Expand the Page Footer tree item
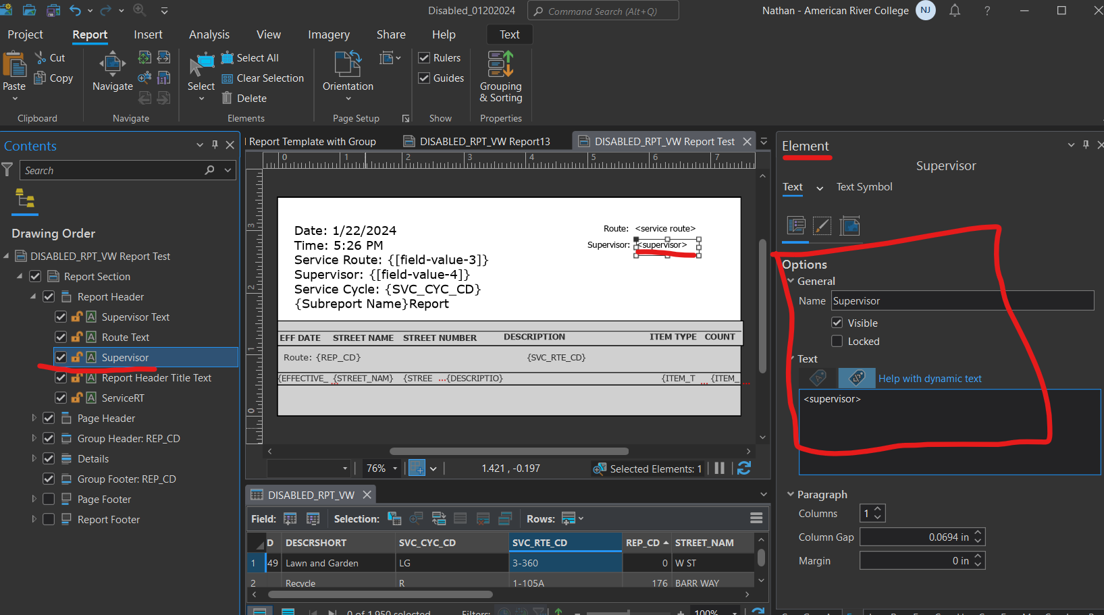1104x615 pixels. point(34,499)
